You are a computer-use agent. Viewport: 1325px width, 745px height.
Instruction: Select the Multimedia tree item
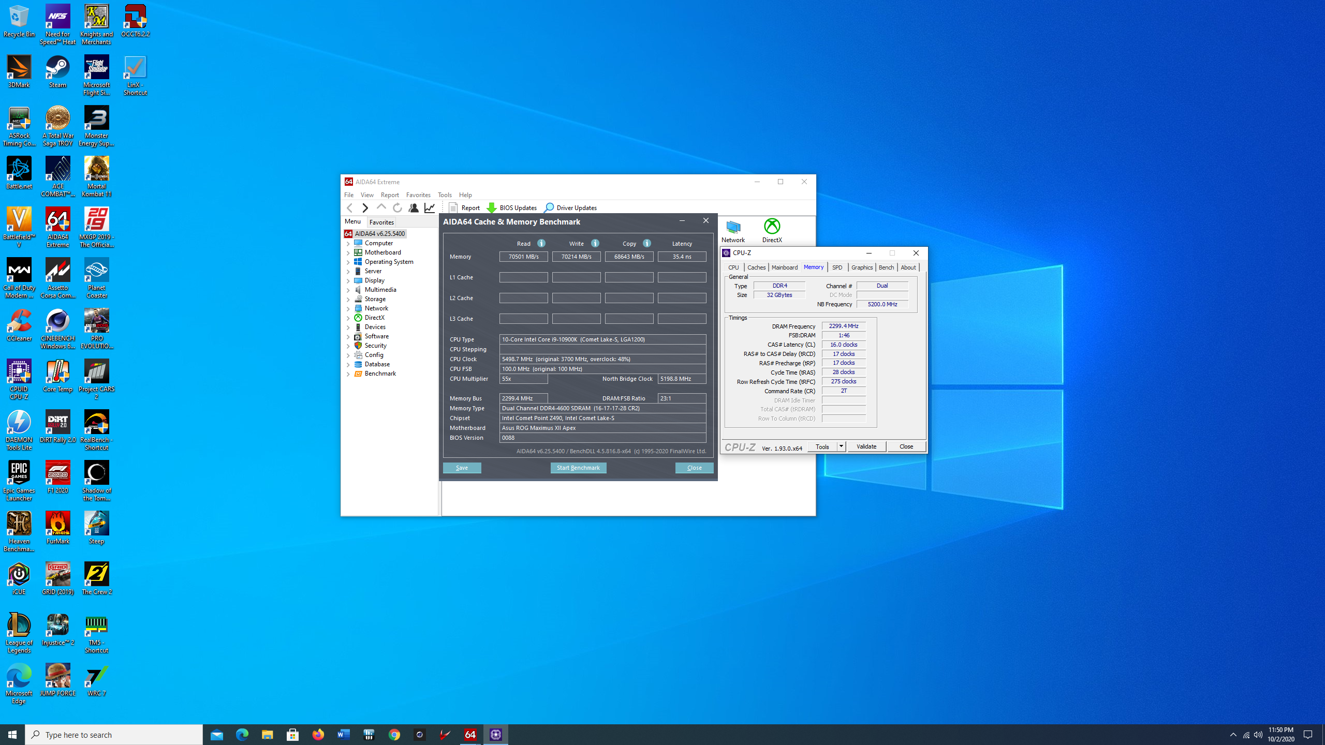click(x=380, y=290)
